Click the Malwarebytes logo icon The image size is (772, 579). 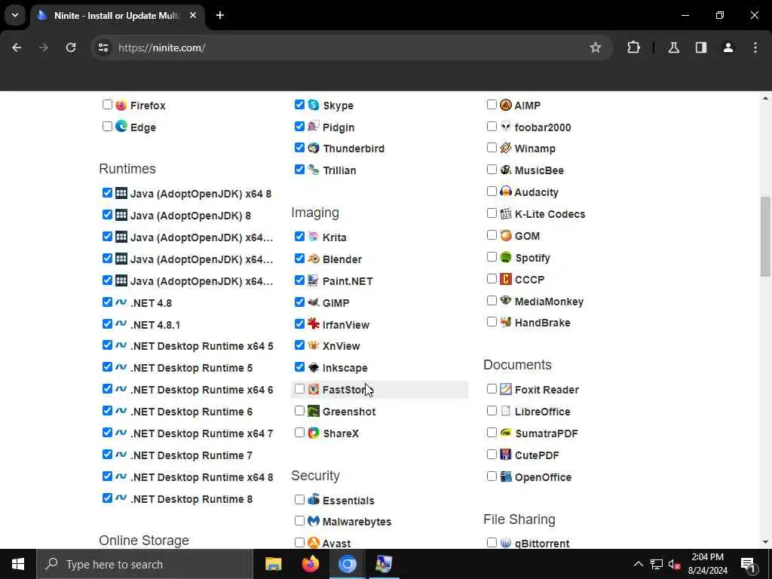[x=313, y=521]
